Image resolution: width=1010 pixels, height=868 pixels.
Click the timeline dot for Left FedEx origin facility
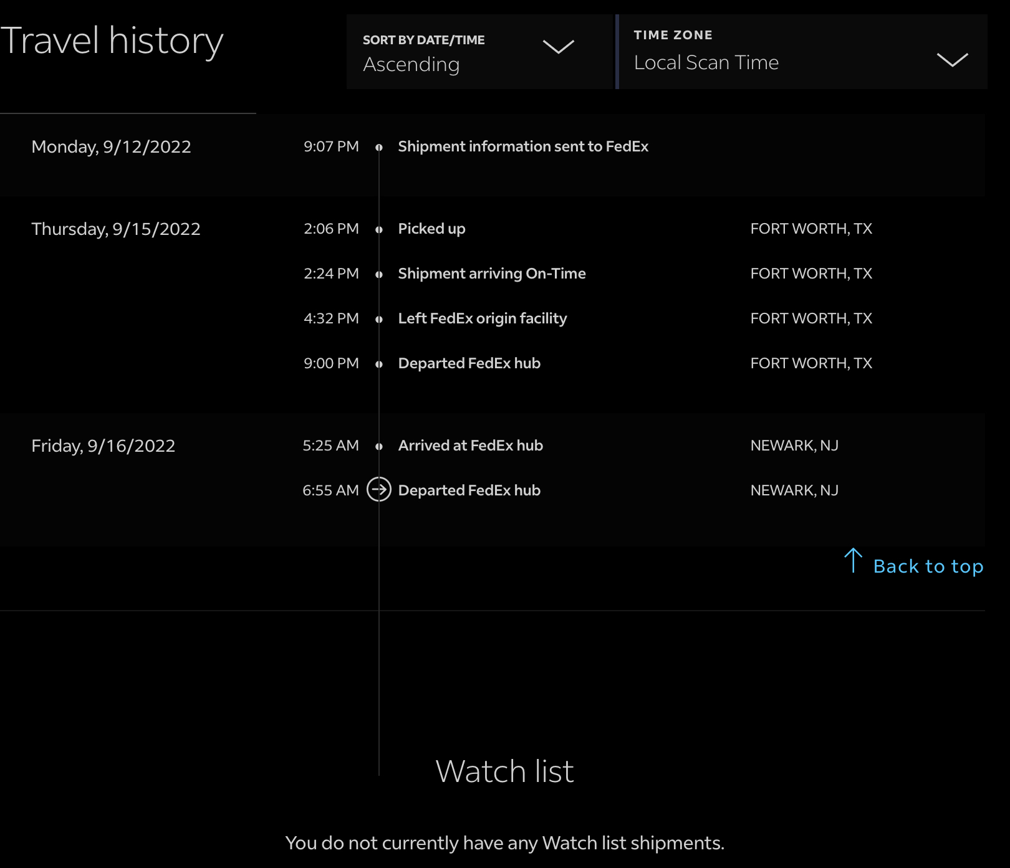(x=378, y=319)
